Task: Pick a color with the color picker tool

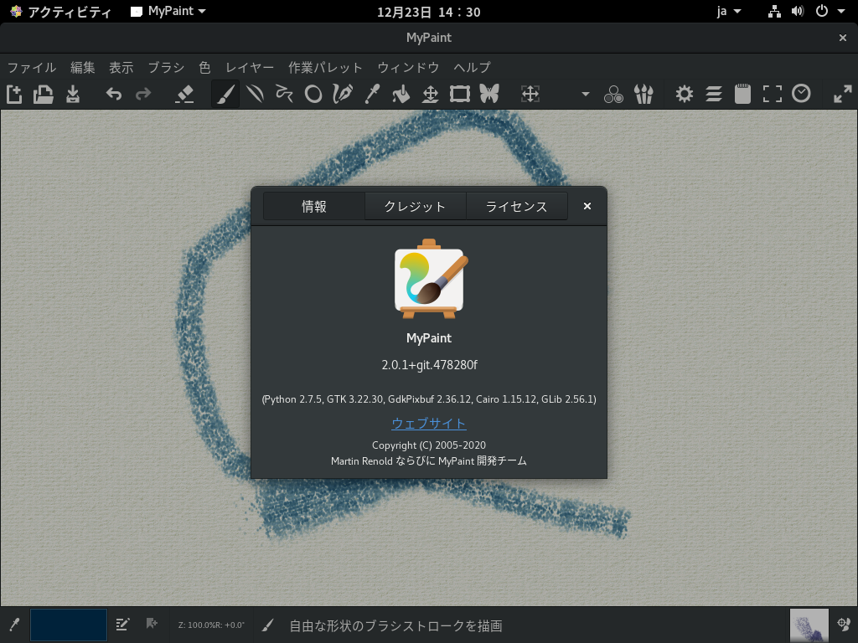Action: [x=372, y=94]
